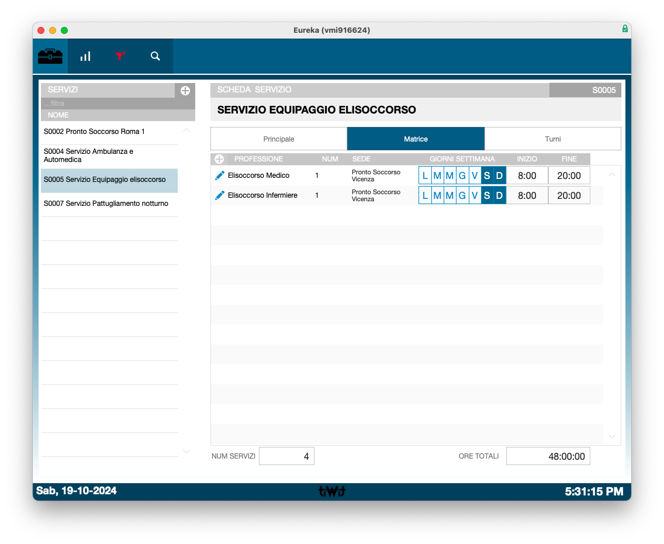
Task: Toggle Sunday (D) for Elisoccorso Infermiere
Action: click(x=499, y=195)
